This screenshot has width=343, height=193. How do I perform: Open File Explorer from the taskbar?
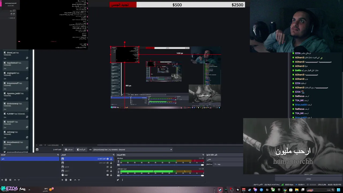(x=297, y=190)
